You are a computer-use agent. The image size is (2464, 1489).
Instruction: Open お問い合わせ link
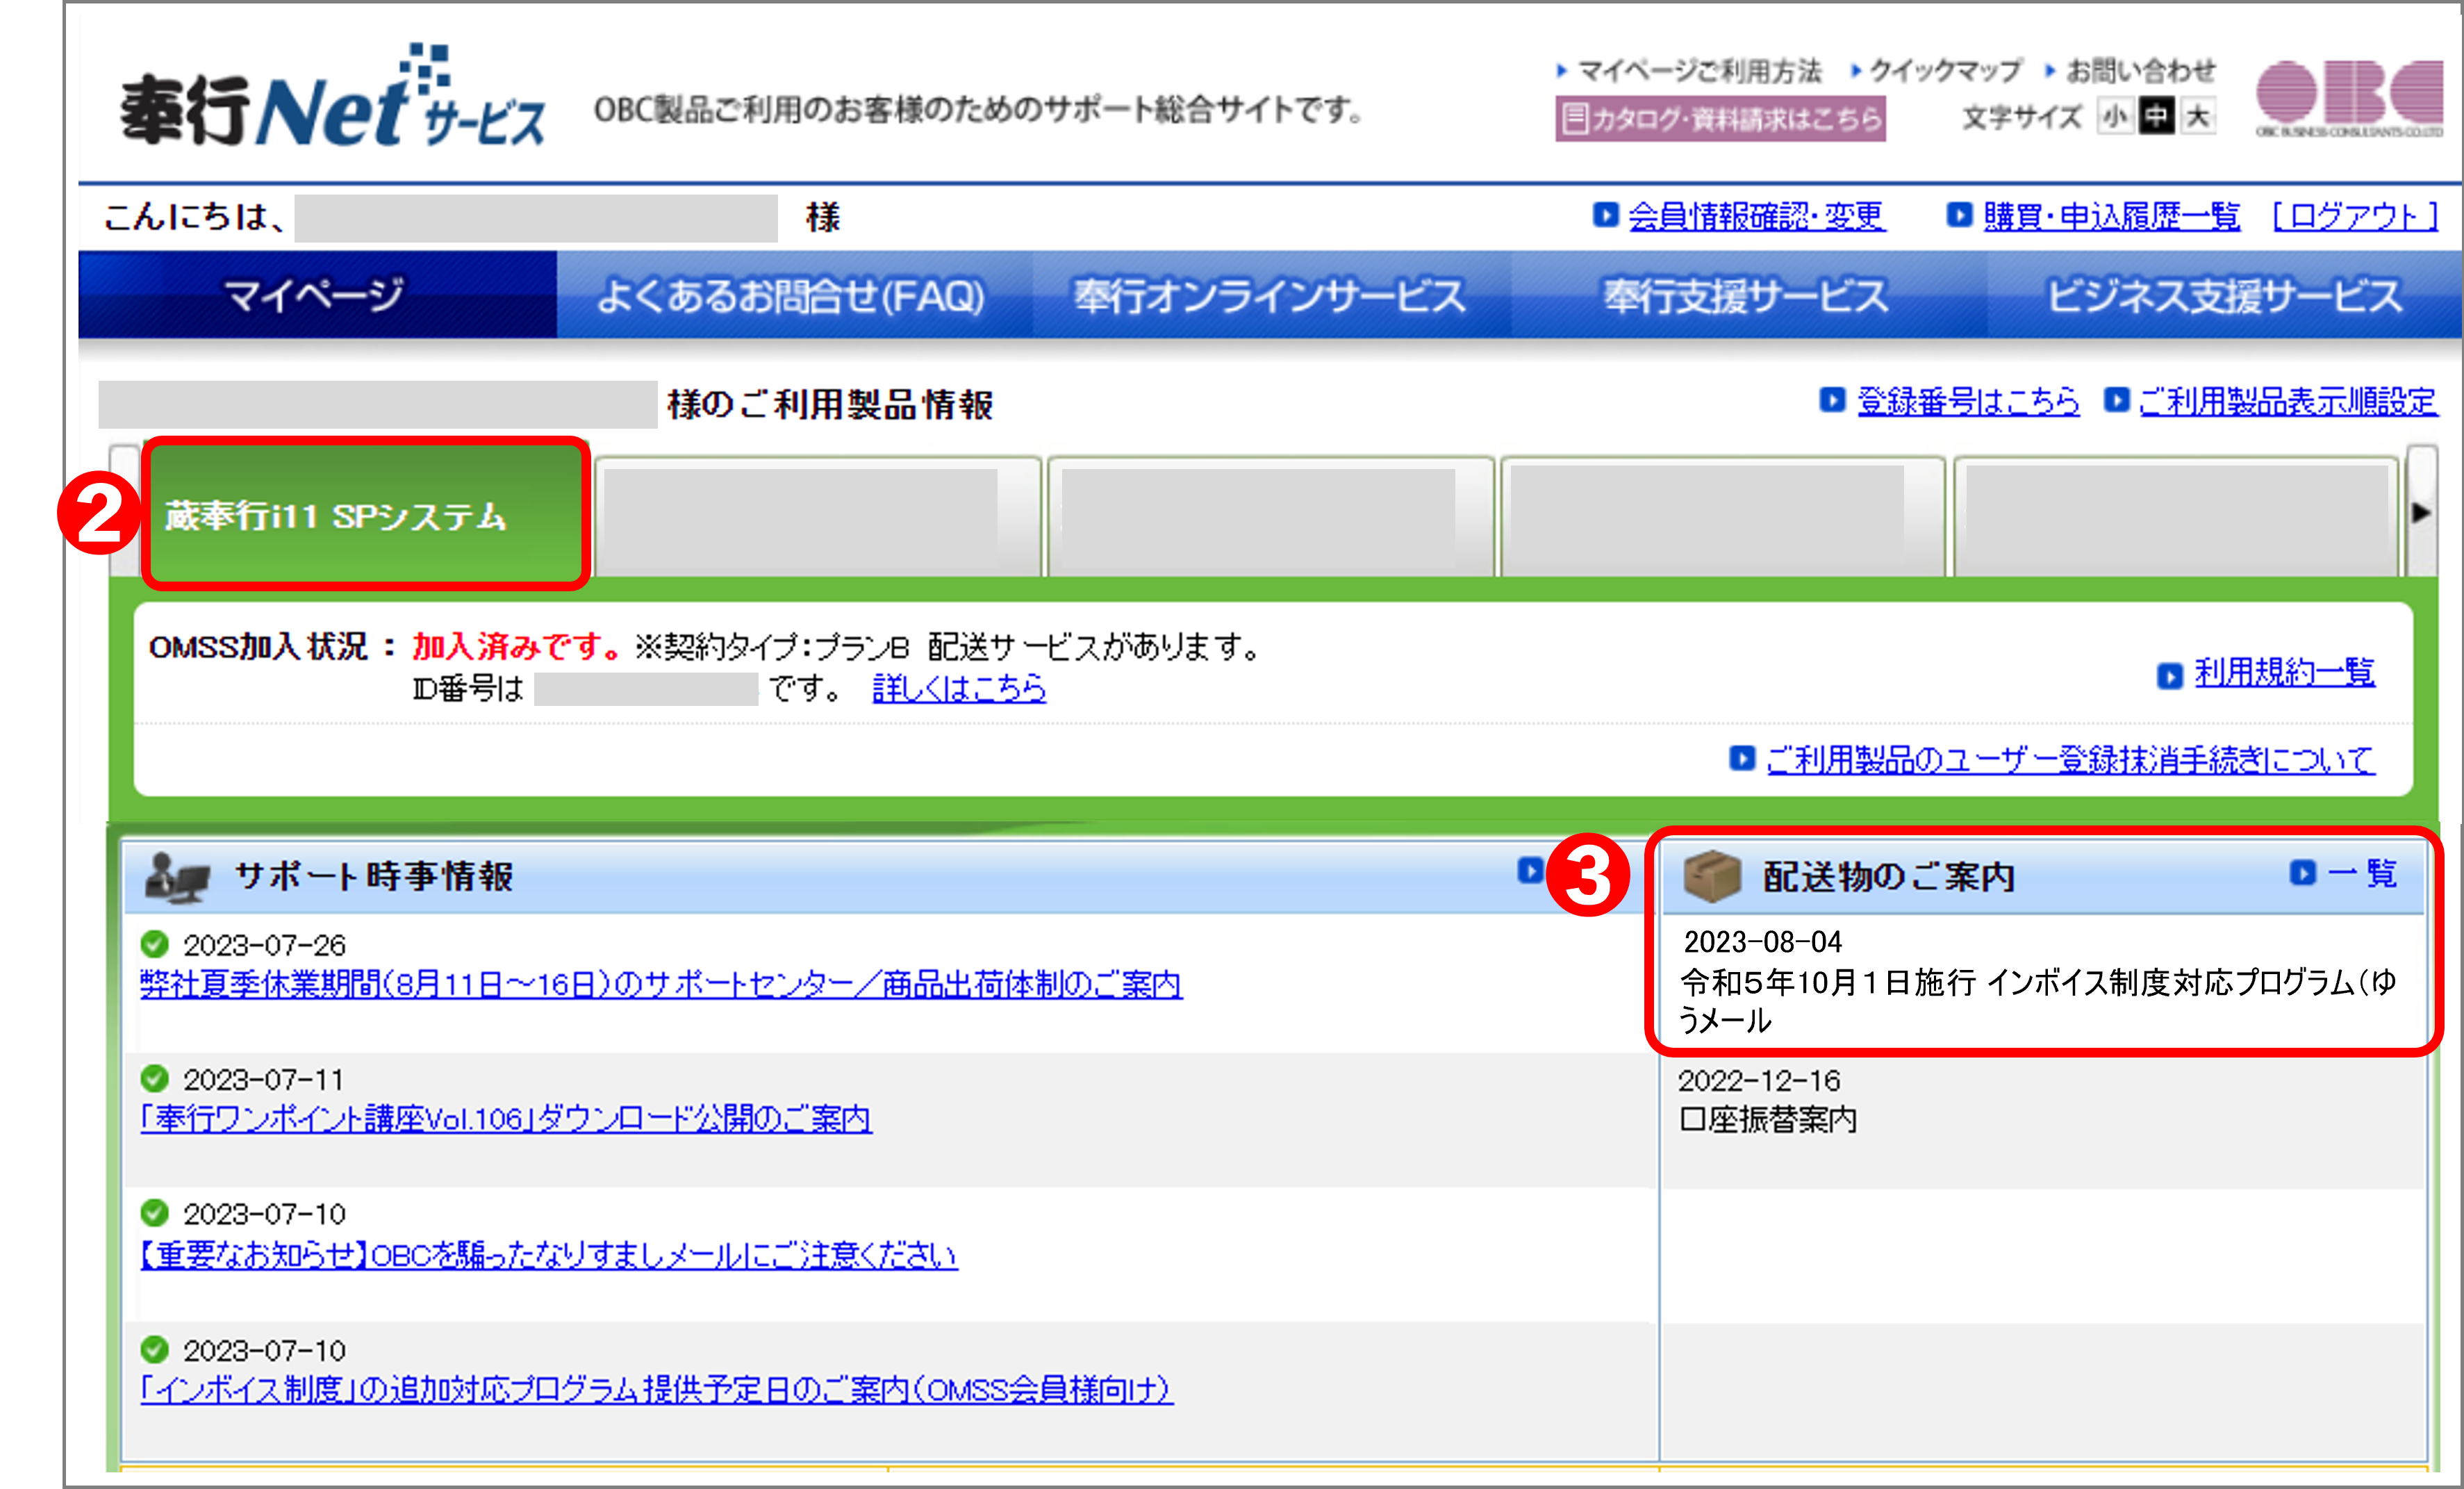click(x=2140, y=71)
